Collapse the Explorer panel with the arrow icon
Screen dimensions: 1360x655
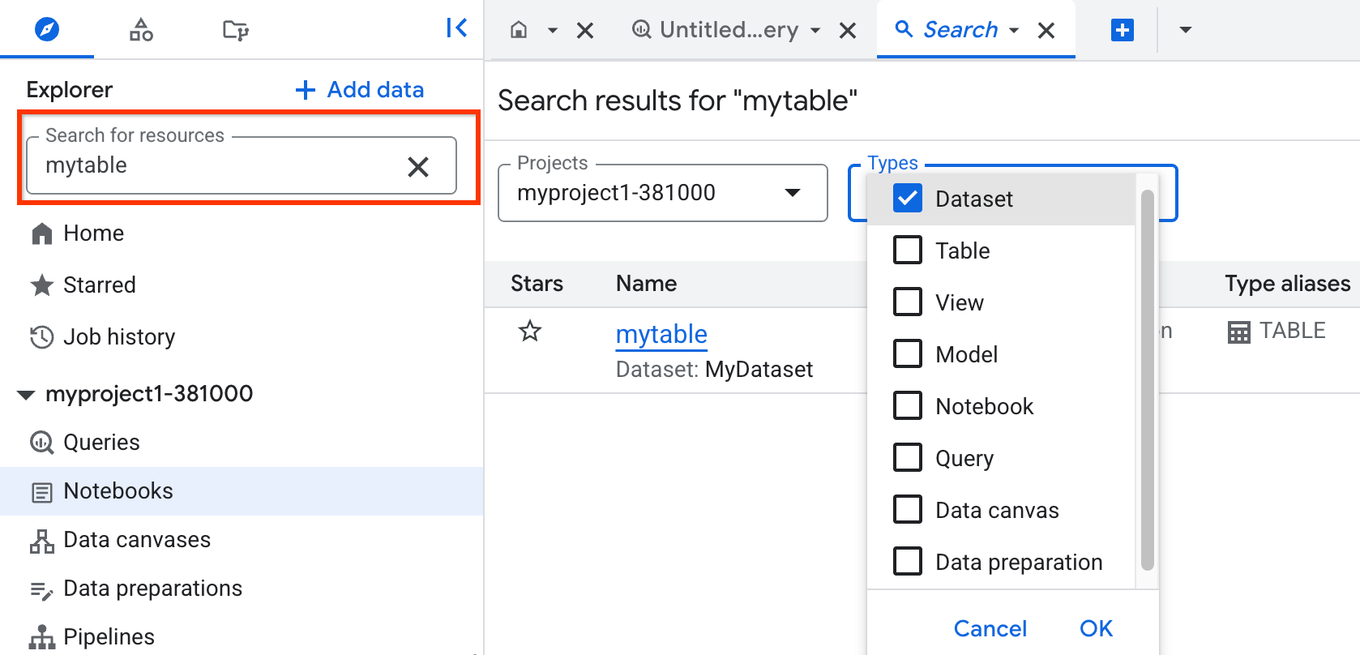click(x=456, y=28)
